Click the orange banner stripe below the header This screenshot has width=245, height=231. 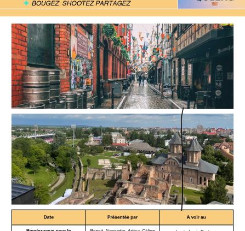point(122,13)
